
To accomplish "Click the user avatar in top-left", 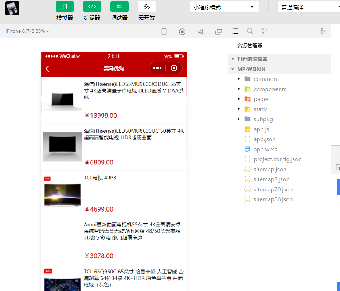I will click(x=12, y=8).
